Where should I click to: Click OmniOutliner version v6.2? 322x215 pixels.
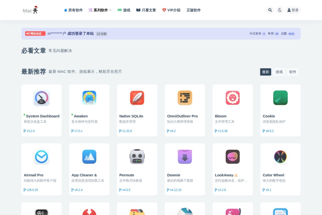(x=171, y=131)
